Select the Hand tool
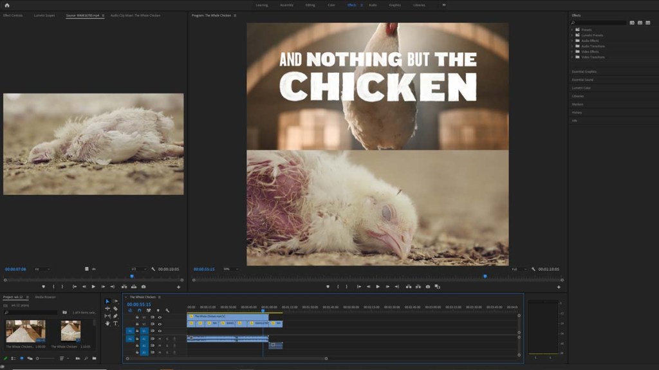659x370 pixels. click(x=107, y=323)
